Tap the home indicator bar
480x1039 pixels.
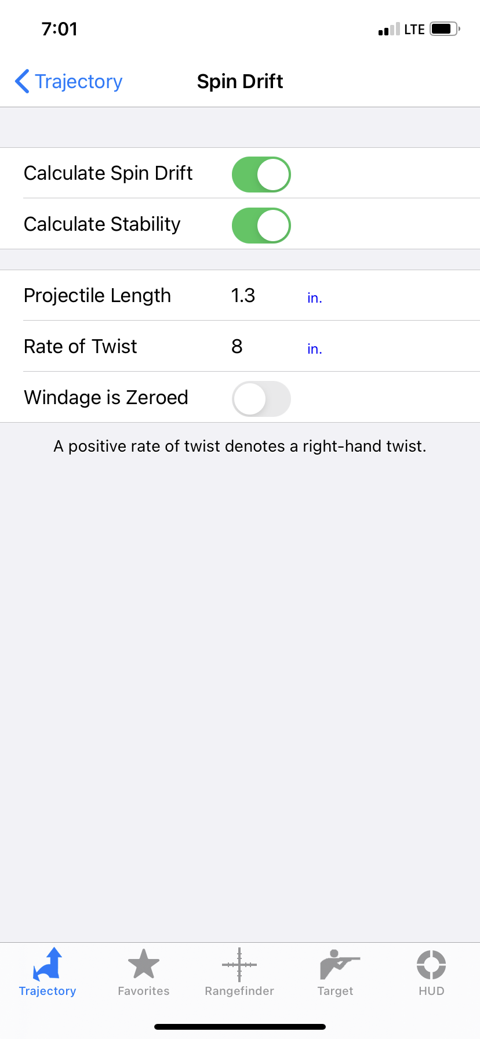[240, 1027]
